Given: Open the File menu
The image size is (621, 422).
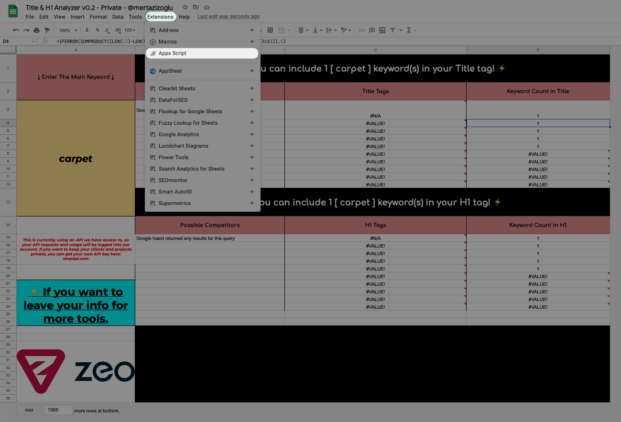Looking at the screenshot, I should 30,17.
